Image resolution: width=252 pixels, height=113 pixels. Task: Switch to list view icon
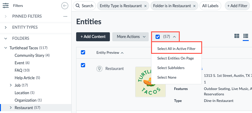(246, 36)
